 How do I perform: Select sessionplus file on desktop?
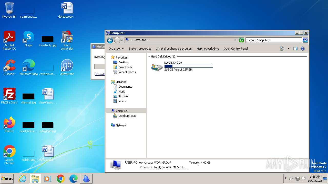pyautogui.click(x=28, y=127)
